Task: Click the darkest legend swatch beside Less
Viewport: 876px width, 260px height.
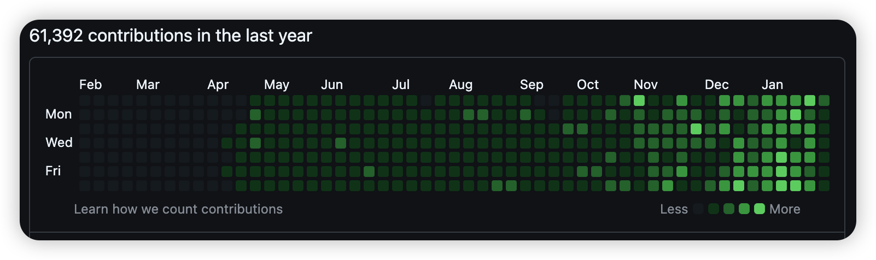Action: pos(698,209)
